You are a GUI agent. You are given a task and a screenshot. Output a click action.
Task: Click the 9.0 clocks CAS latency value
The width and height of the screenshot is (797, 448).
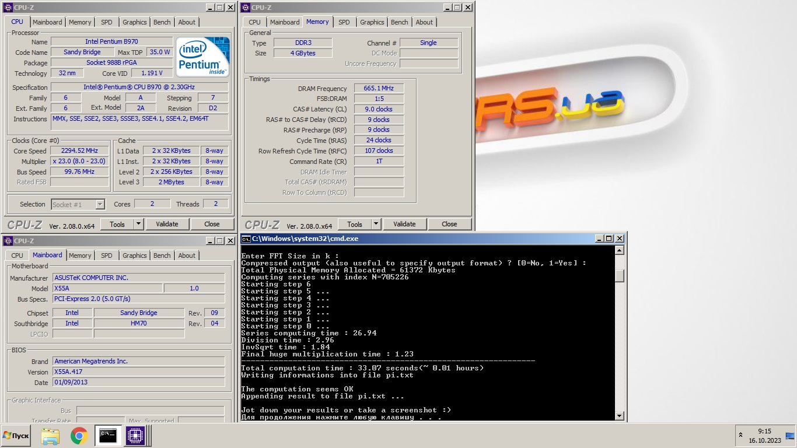379,109
